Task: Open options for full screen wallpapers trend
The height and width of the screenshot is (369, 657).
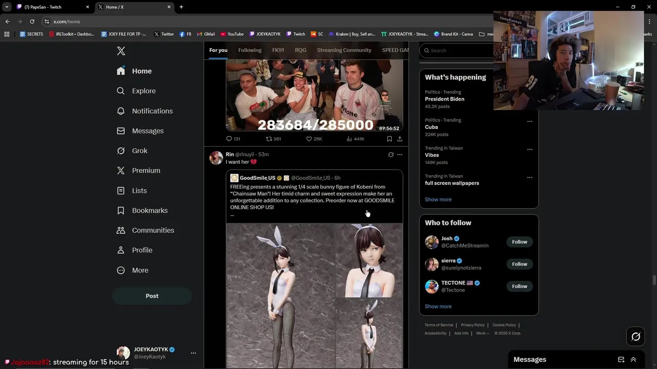Action: pyautogui.click(x=530, y=177)
